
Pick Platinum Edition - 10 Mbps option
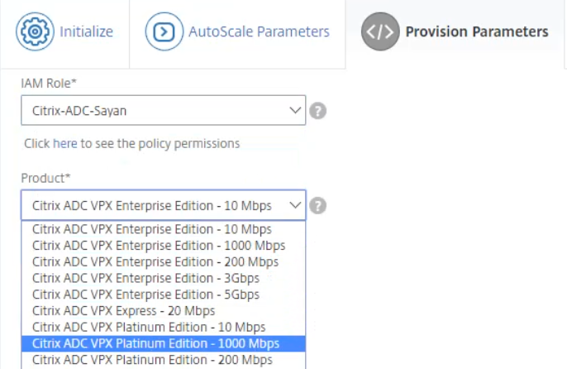point(149,327)
